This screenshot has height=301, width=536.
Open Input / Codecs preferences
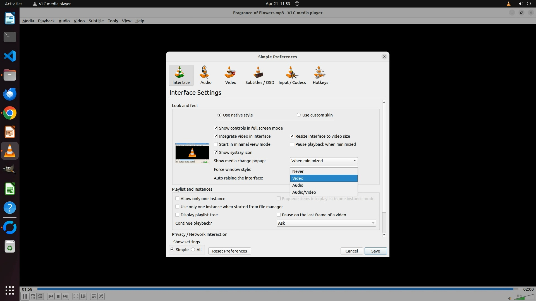pyautogui.click(x=292, y=75)
